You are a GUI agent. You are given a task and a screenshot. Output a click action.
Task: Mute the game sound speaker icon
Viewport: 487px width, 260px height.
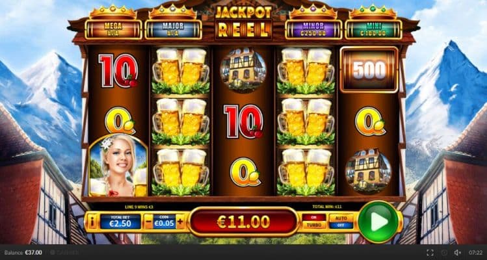coord(457,253)
